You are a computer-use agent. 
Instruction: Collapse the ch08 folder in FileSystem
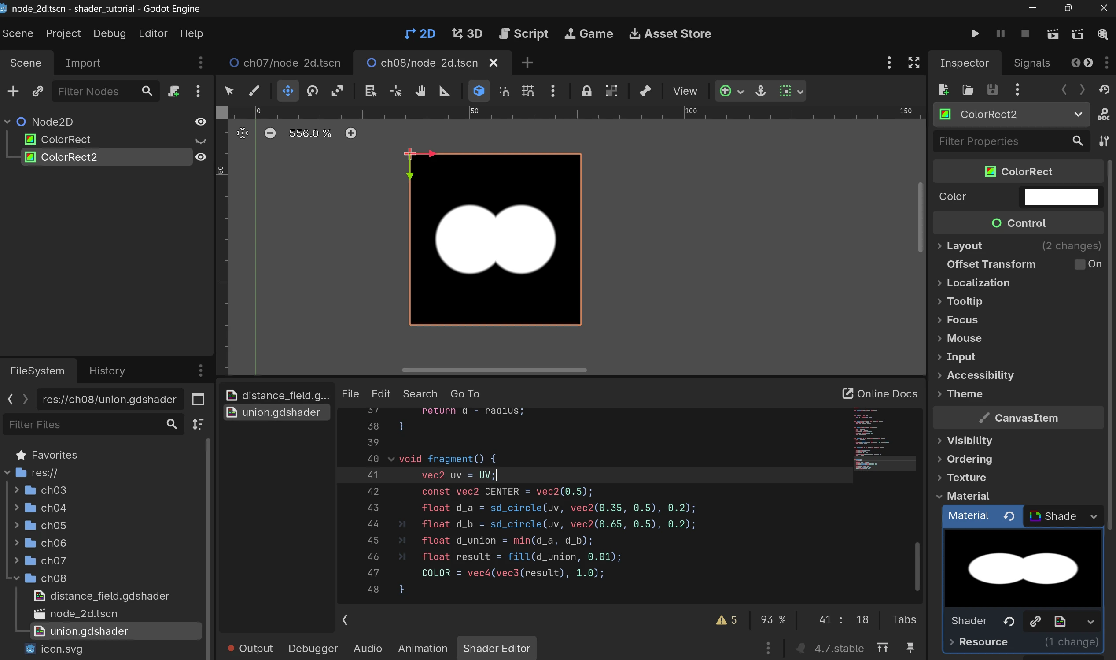point(17,578)
